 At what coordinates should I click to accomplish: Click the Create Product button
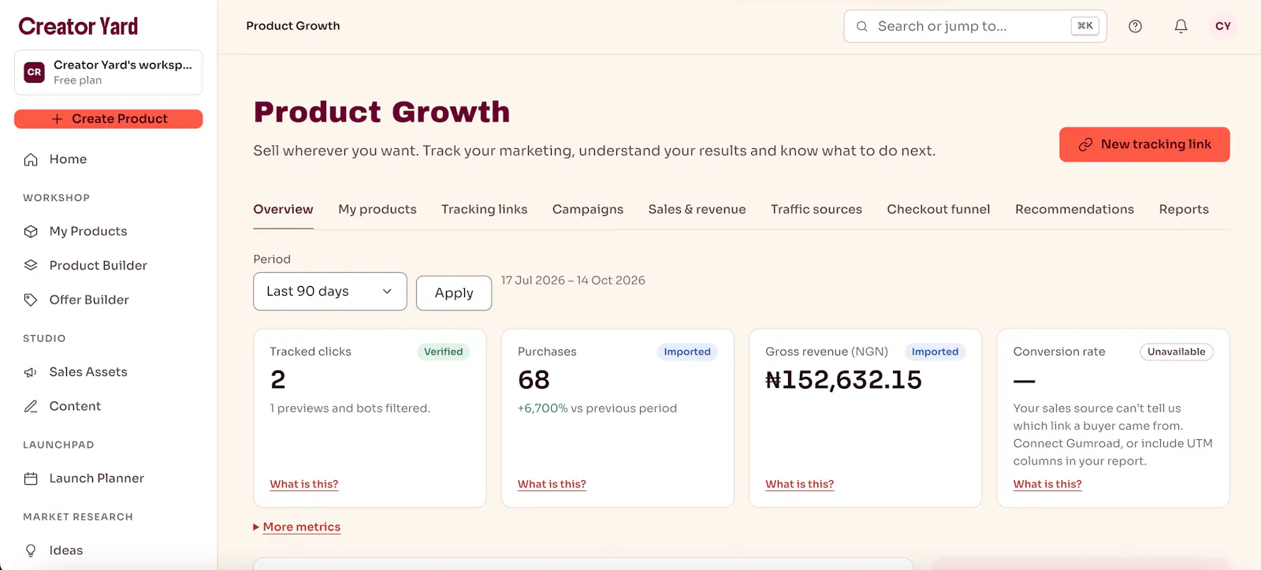(x=109, y=119)
